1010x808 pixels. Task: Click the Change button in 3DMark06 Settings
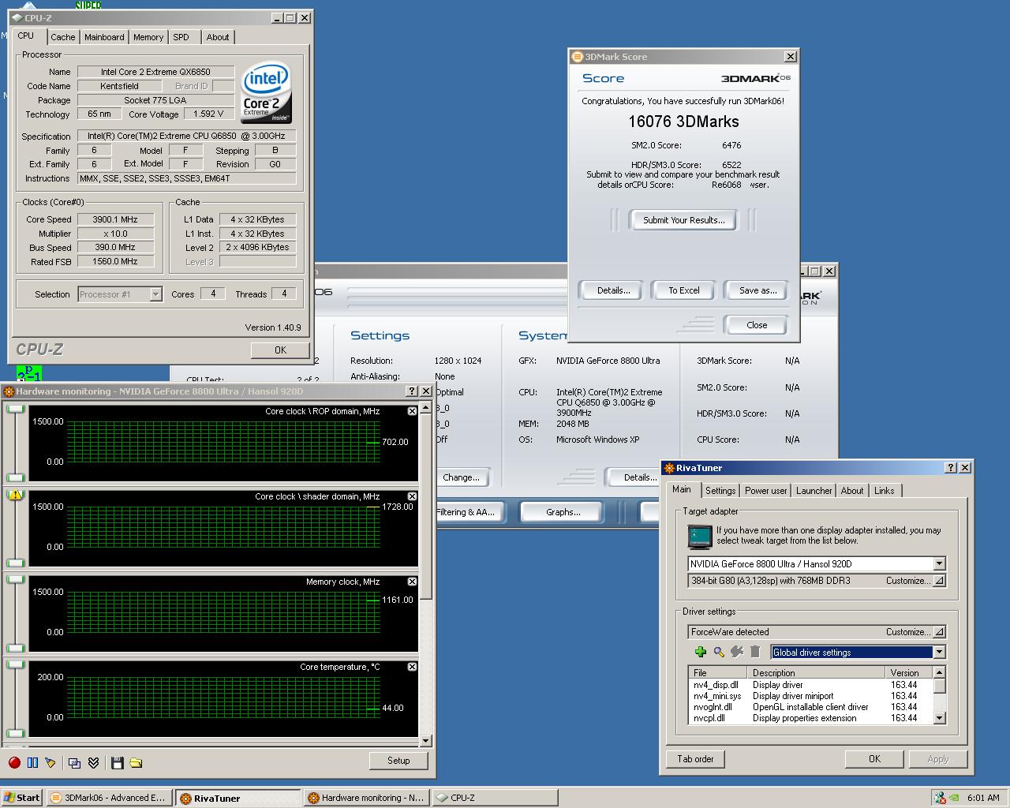[461, 477]
